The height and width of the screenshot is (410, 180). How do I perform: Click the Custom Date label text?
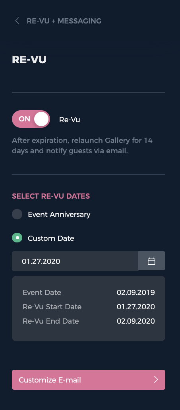point(51,238)
